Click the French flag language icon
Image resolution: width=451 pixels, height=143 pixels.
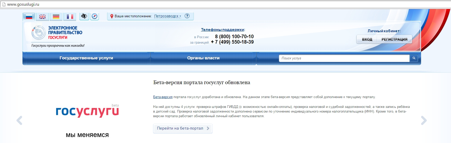(x=70, y=17)
